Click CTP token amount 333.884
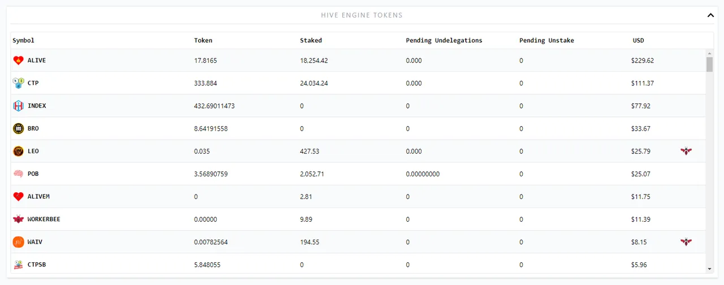This screenshot has width=724, height=285. click(205, 83)
